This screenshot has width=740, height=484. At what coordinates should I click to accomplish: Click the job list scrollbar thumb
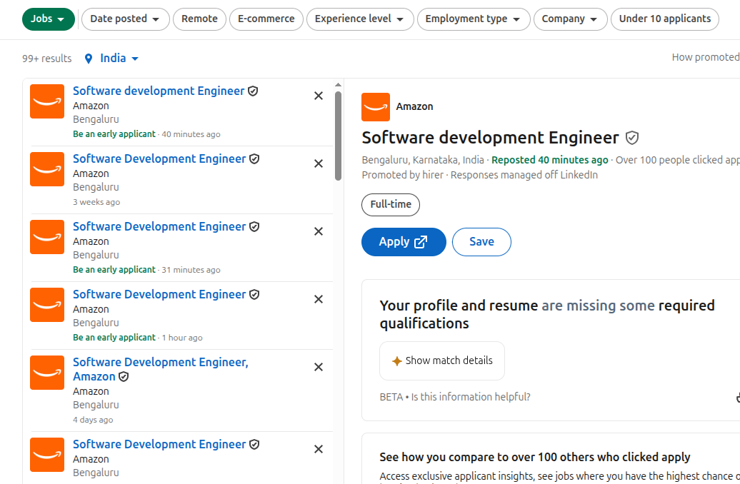pyautogui.click(x=338, y=136)
